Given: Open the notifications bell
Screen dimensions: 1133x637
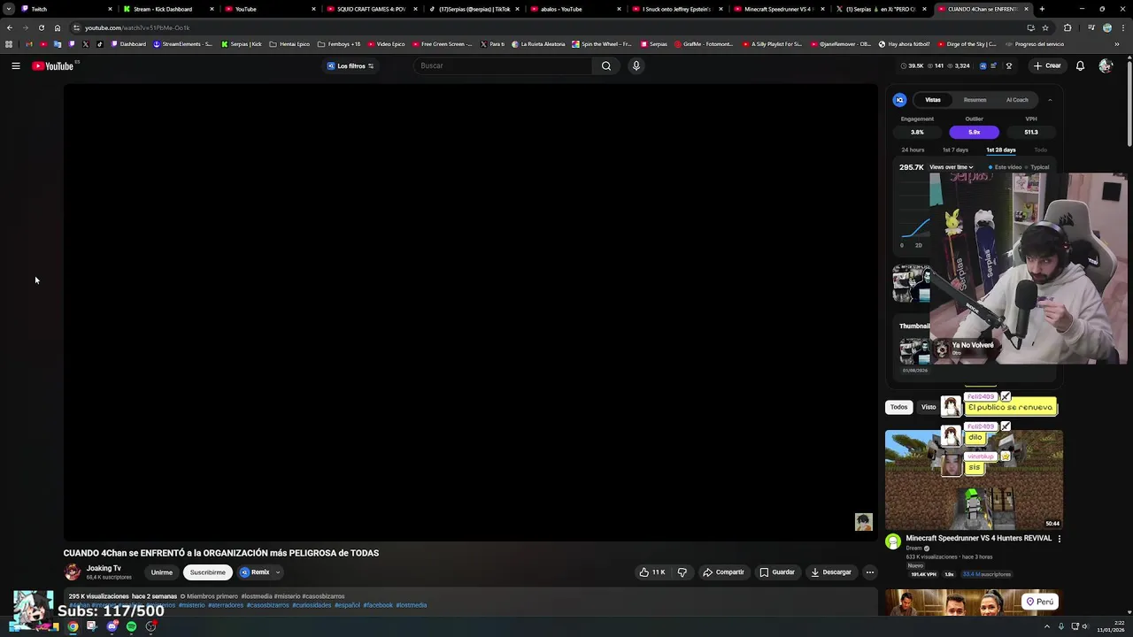Looking at the screenshot, I should point(1080,65).
